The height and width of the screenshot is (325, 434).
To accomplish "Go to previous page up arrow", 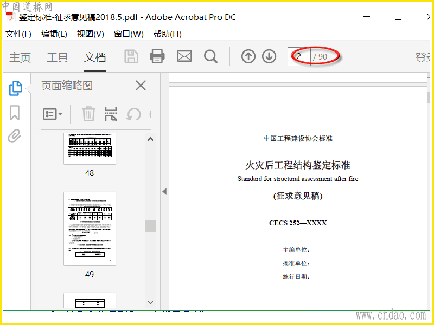I will (248, 56).
